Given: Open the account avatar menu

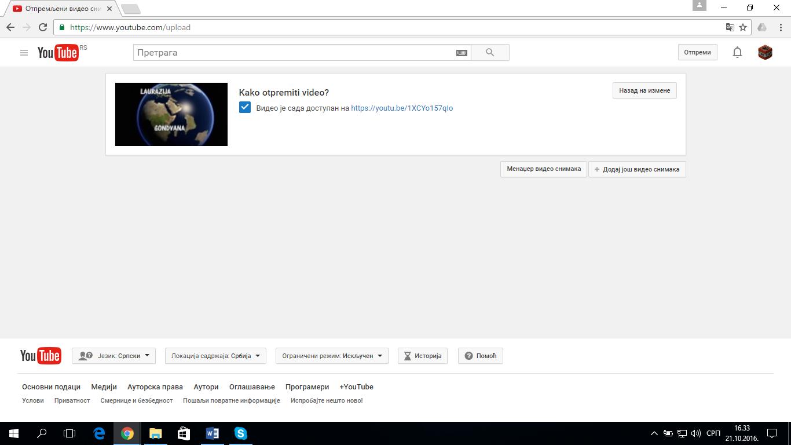Looking at the screenshot, I should [765, 53].
